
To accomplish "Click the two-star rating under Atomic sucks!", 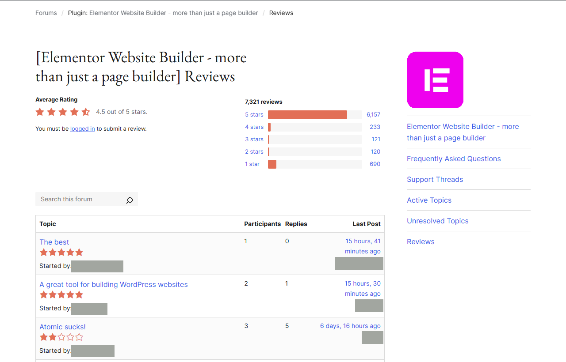I will pos(61,337).
